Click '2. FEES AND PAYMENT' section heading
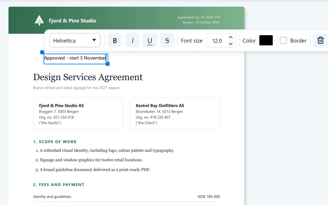This screenshot has height=205, width=328. tap(59, 184)
